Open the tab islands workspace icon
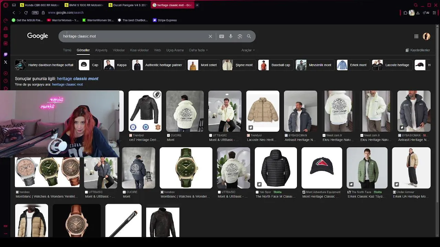 [x=14, y=5]
